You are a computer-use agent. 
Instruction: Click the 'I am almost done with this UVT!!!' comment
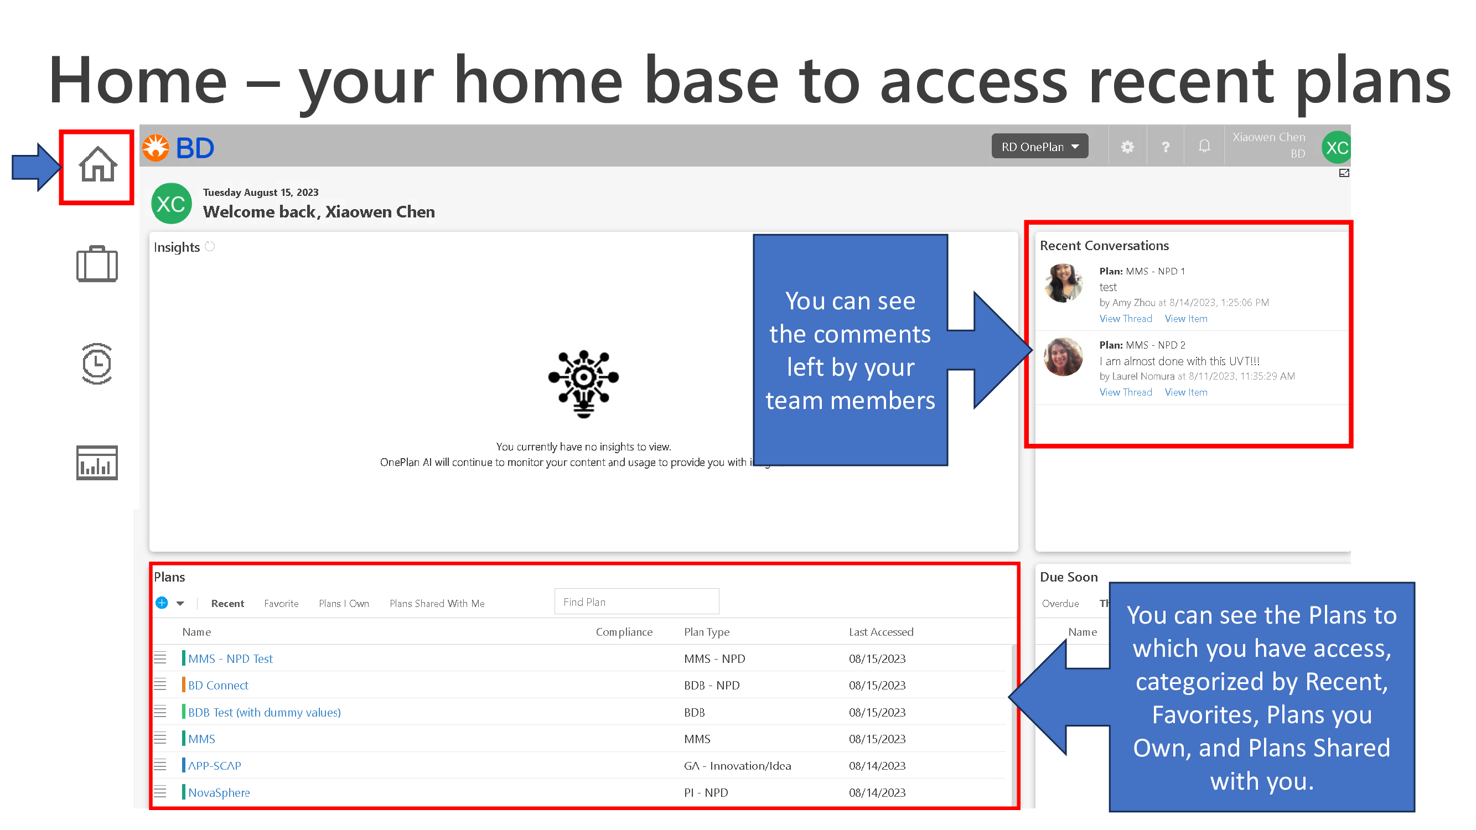pos(1179,361)
